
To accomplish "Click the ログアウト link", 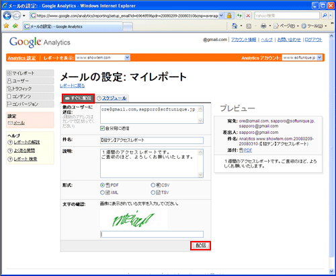I will pos(313,40).
